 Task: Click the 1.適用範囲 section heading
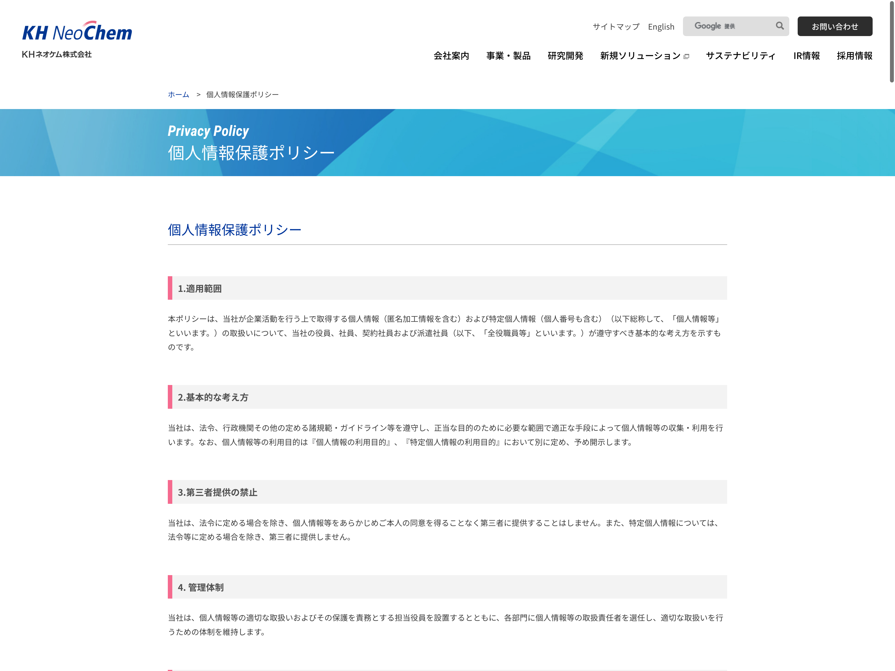199,288
